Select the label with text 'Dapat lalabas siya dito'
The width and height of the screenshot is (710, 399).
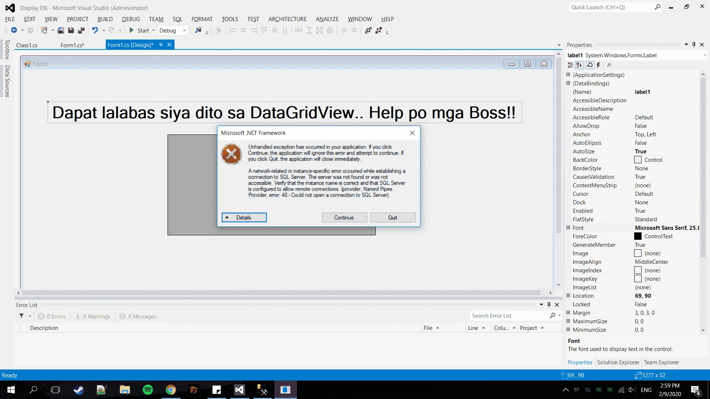click(285, 112)
